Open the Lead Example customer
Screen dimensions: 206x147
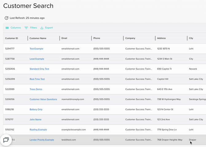(37, 59)
